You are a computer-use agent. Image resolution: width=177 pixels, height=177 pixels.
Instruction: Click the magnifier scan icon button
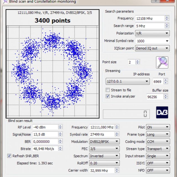(x=162, y=62)
